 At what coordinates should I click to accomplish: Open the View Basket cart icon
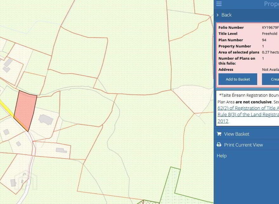(x=219, y=134)
